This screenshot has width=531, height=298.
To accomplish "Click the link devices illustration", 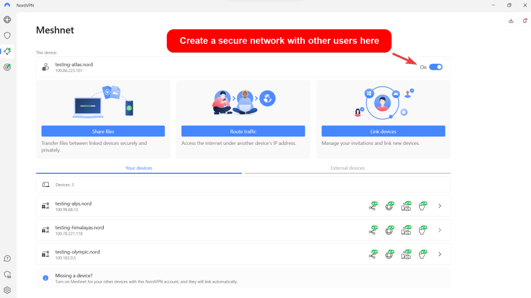I will point(383,102).
